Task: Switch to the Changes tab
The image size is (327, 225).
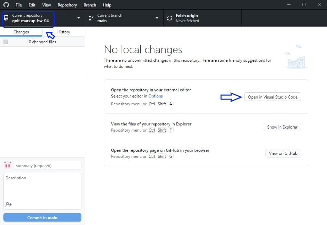Action: 21,32
